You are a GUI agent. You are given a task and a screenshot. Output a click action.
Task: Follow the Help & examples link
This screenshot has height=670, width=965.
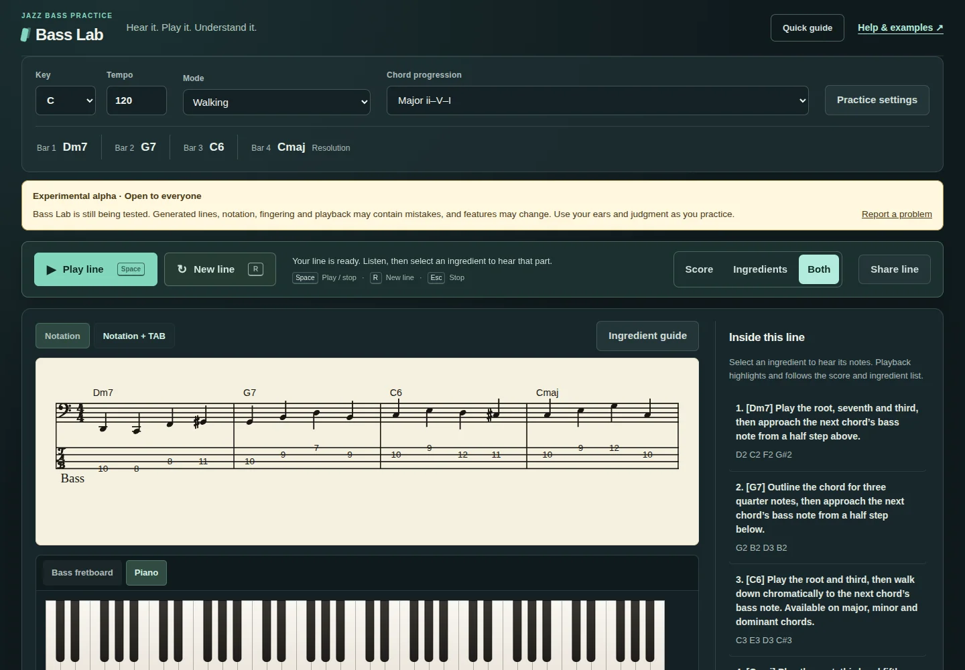pyautogui.click(x=901, y=27)
